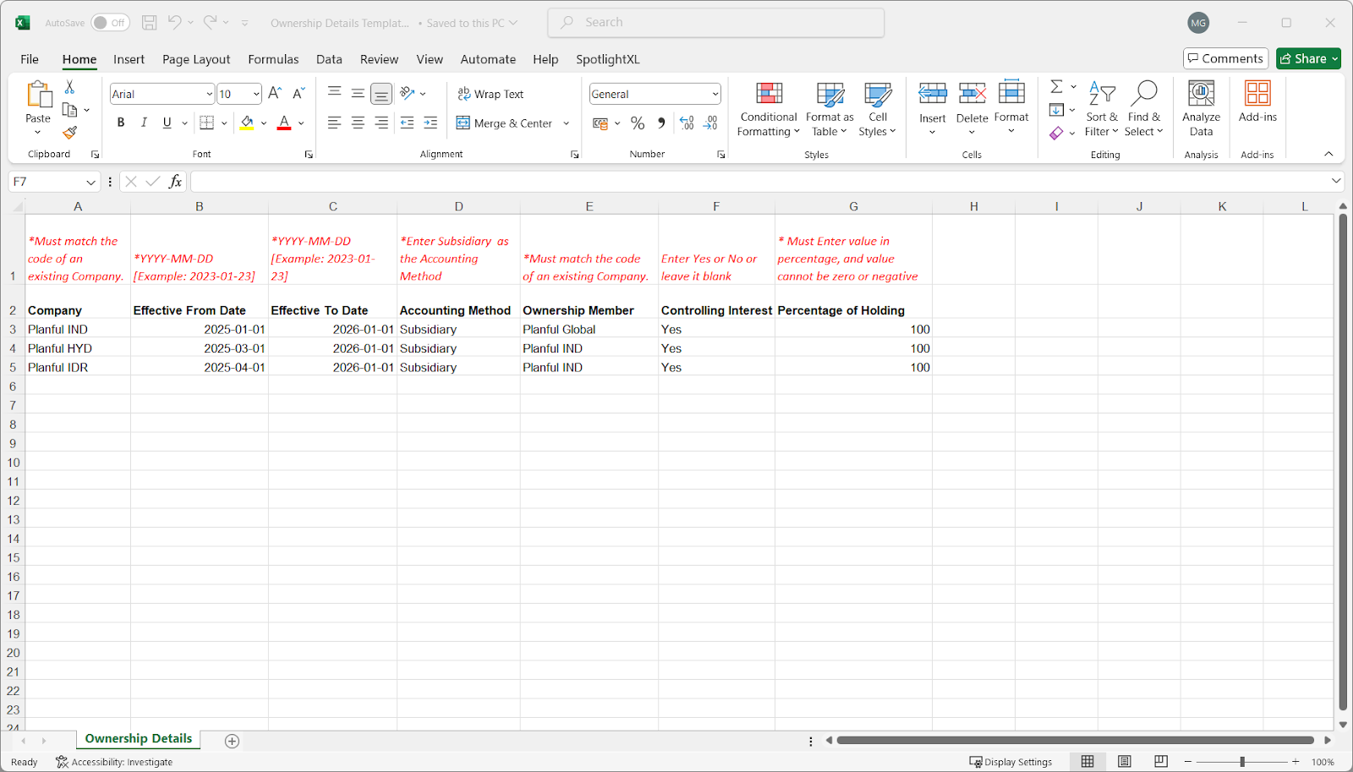Open the General number format dropdown
The width and height of the screenshot is (1353, 772).
(715, 94)
